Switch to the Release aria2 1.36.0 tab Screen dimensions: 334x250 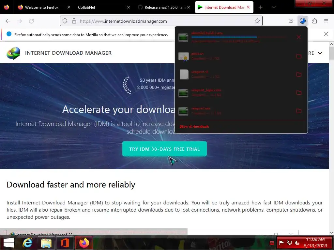coord(164,7)
